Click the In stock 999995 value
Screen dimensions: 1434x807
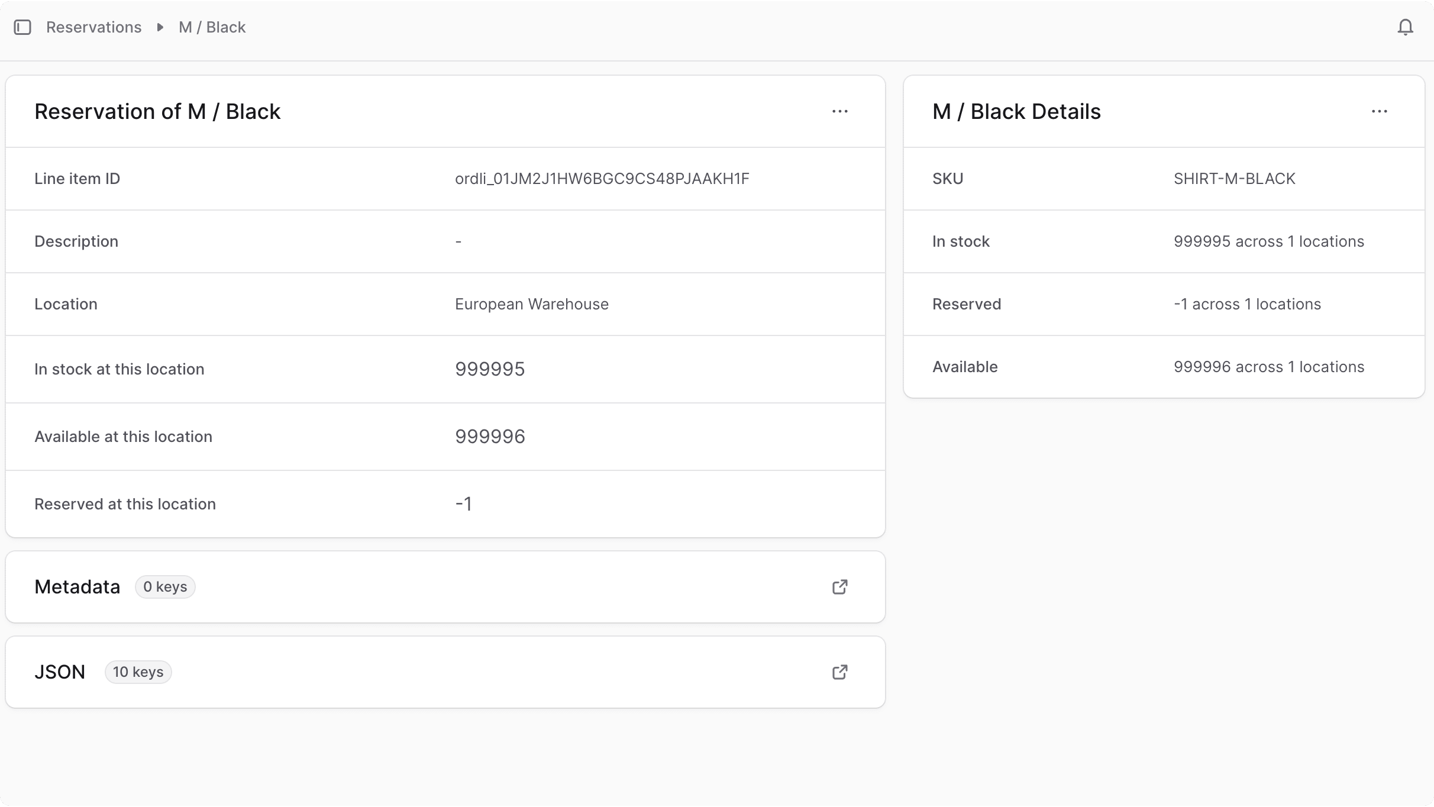pos(1268,241)
